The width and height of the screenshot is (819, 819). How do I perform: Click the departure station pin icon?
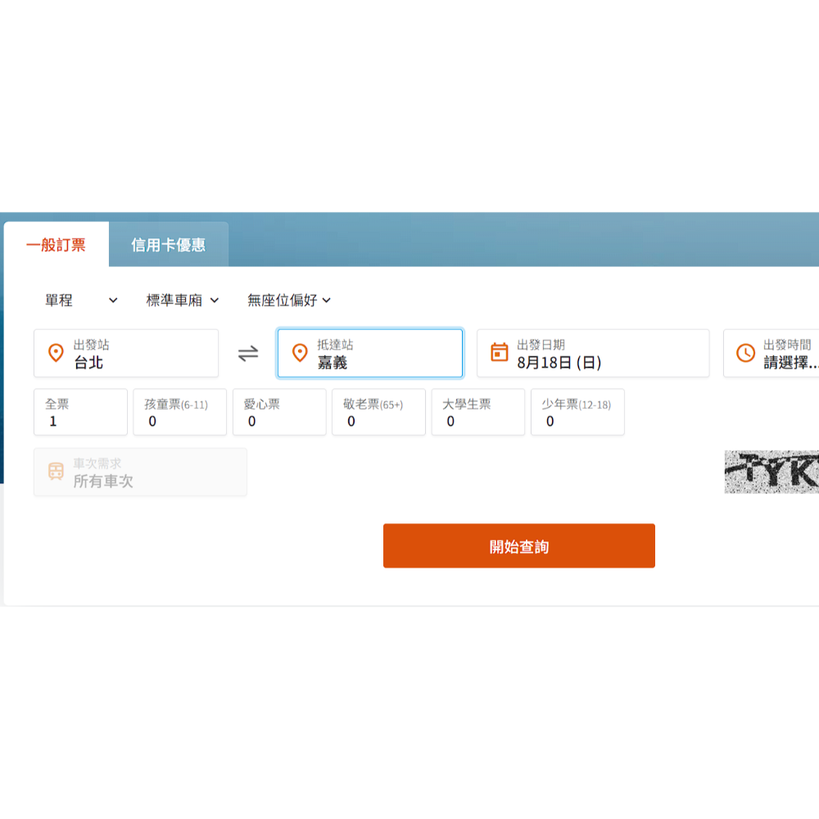56,353
